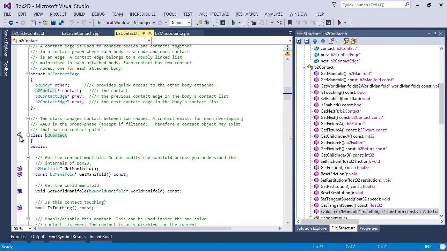Click the comment-out lines toolbar icon
The height and width of the screenshot is (251, 447).
(x=272, y=23)
